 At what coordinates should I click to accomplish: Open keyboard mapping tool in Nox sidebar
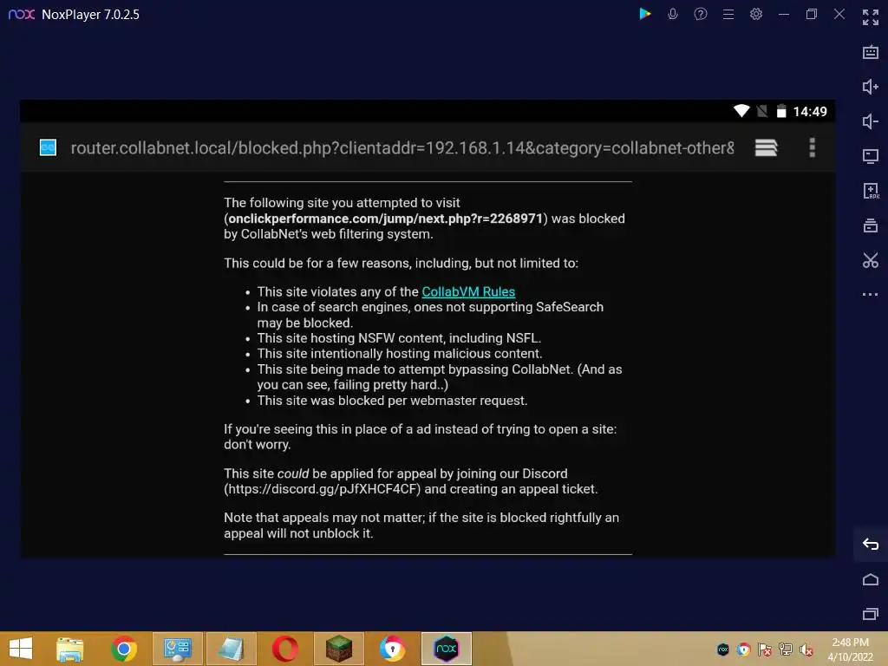871,52
